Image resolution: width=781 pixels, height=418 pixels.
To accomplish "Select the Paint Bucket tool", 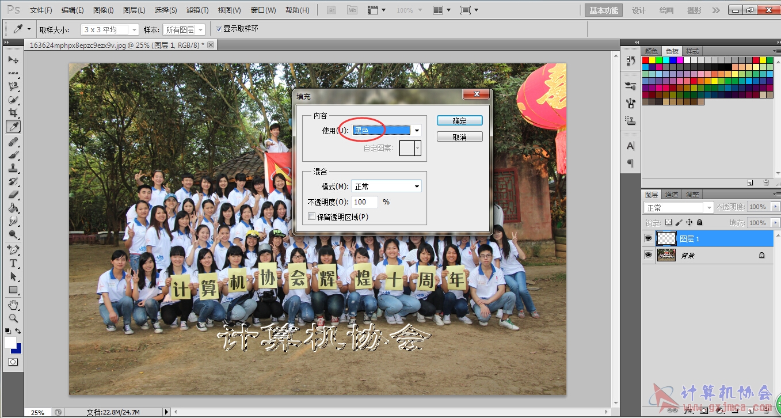I will [x=13, y=208].
